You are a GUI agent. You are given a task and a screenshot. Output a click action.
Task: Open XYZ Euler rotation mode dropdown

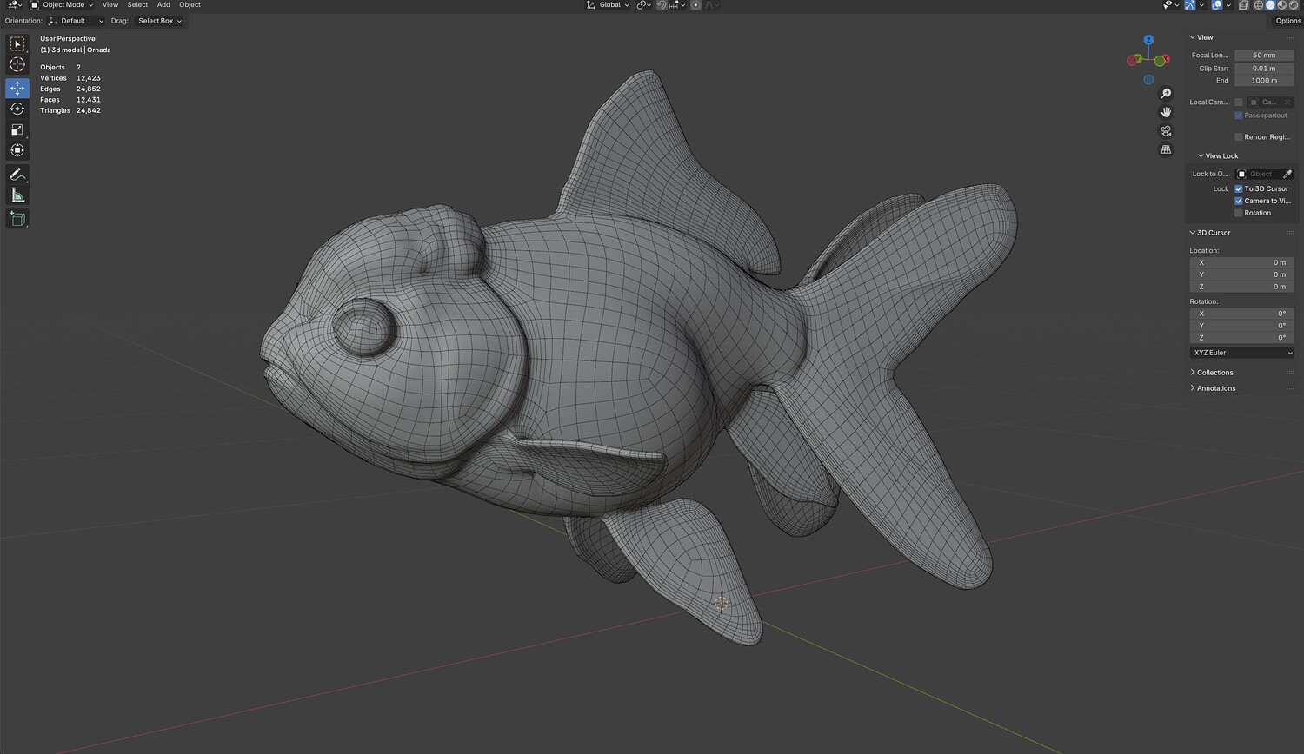(1241, 353)
